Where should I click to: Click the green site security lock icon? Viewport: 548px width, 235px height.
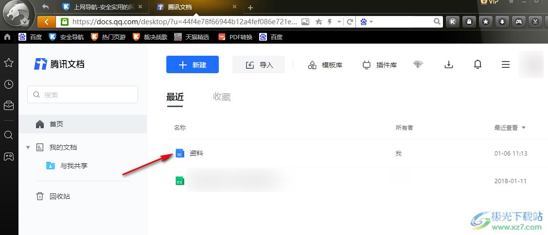click(65, 22)
